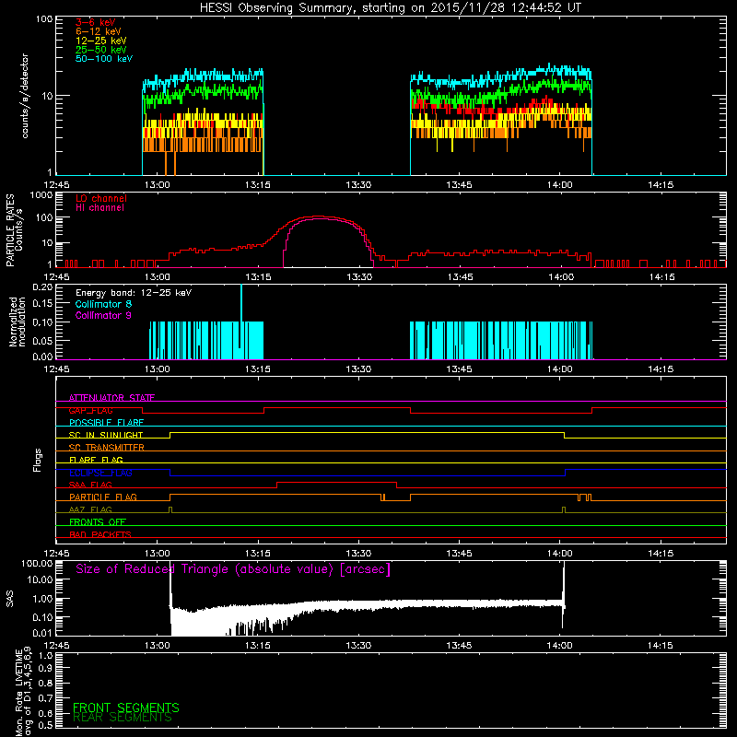Click the FRONT SEGMENTS legend label
This screenshot has height=737, width=737.
[126, 708]
